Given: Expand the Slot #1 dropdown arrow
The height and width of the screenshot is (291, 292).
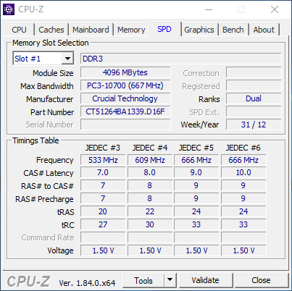Looking at the screenshot, I should coord(67,59).
